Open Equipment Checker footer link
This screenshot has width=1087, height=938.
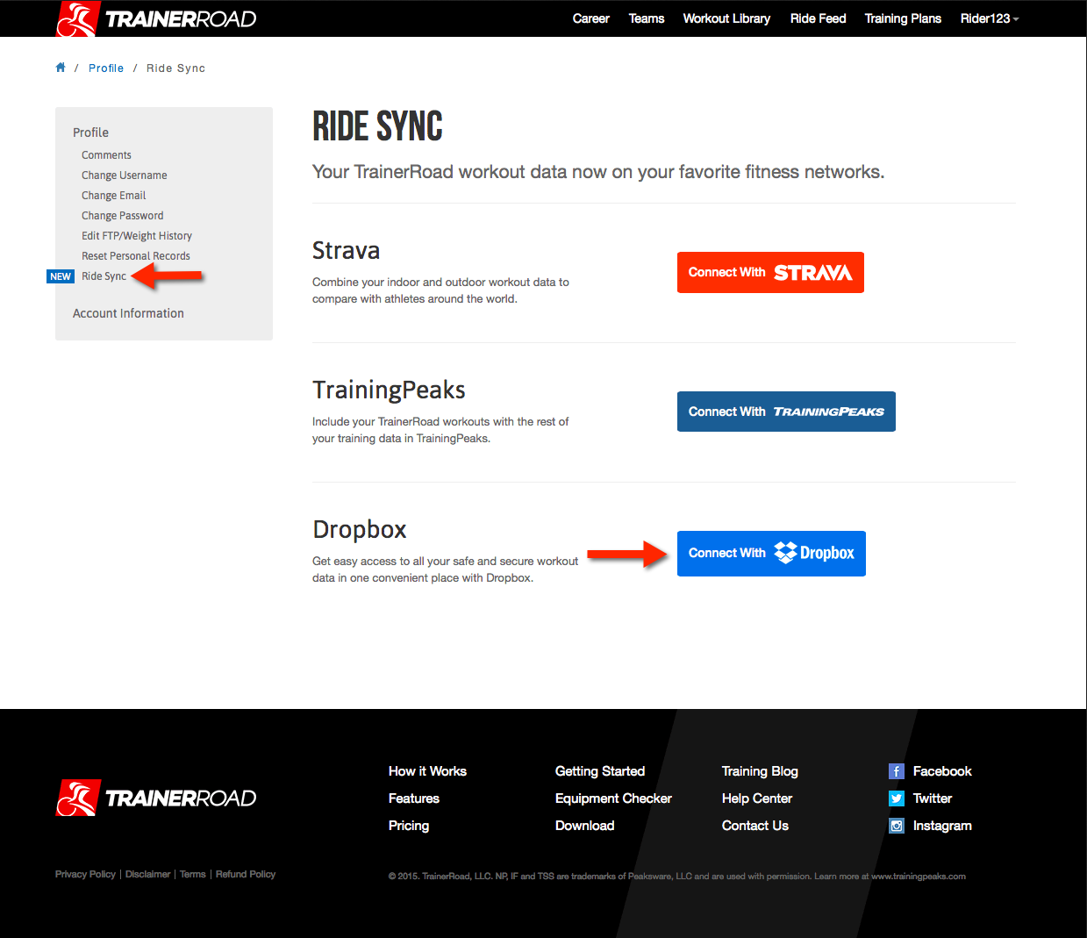point(613,798)
